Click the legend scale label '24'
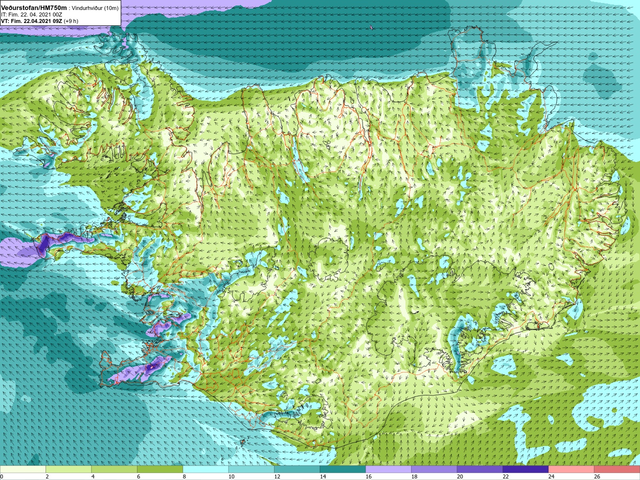The width and height of the screenshot is (640, 480). click(x=551, y=476)
